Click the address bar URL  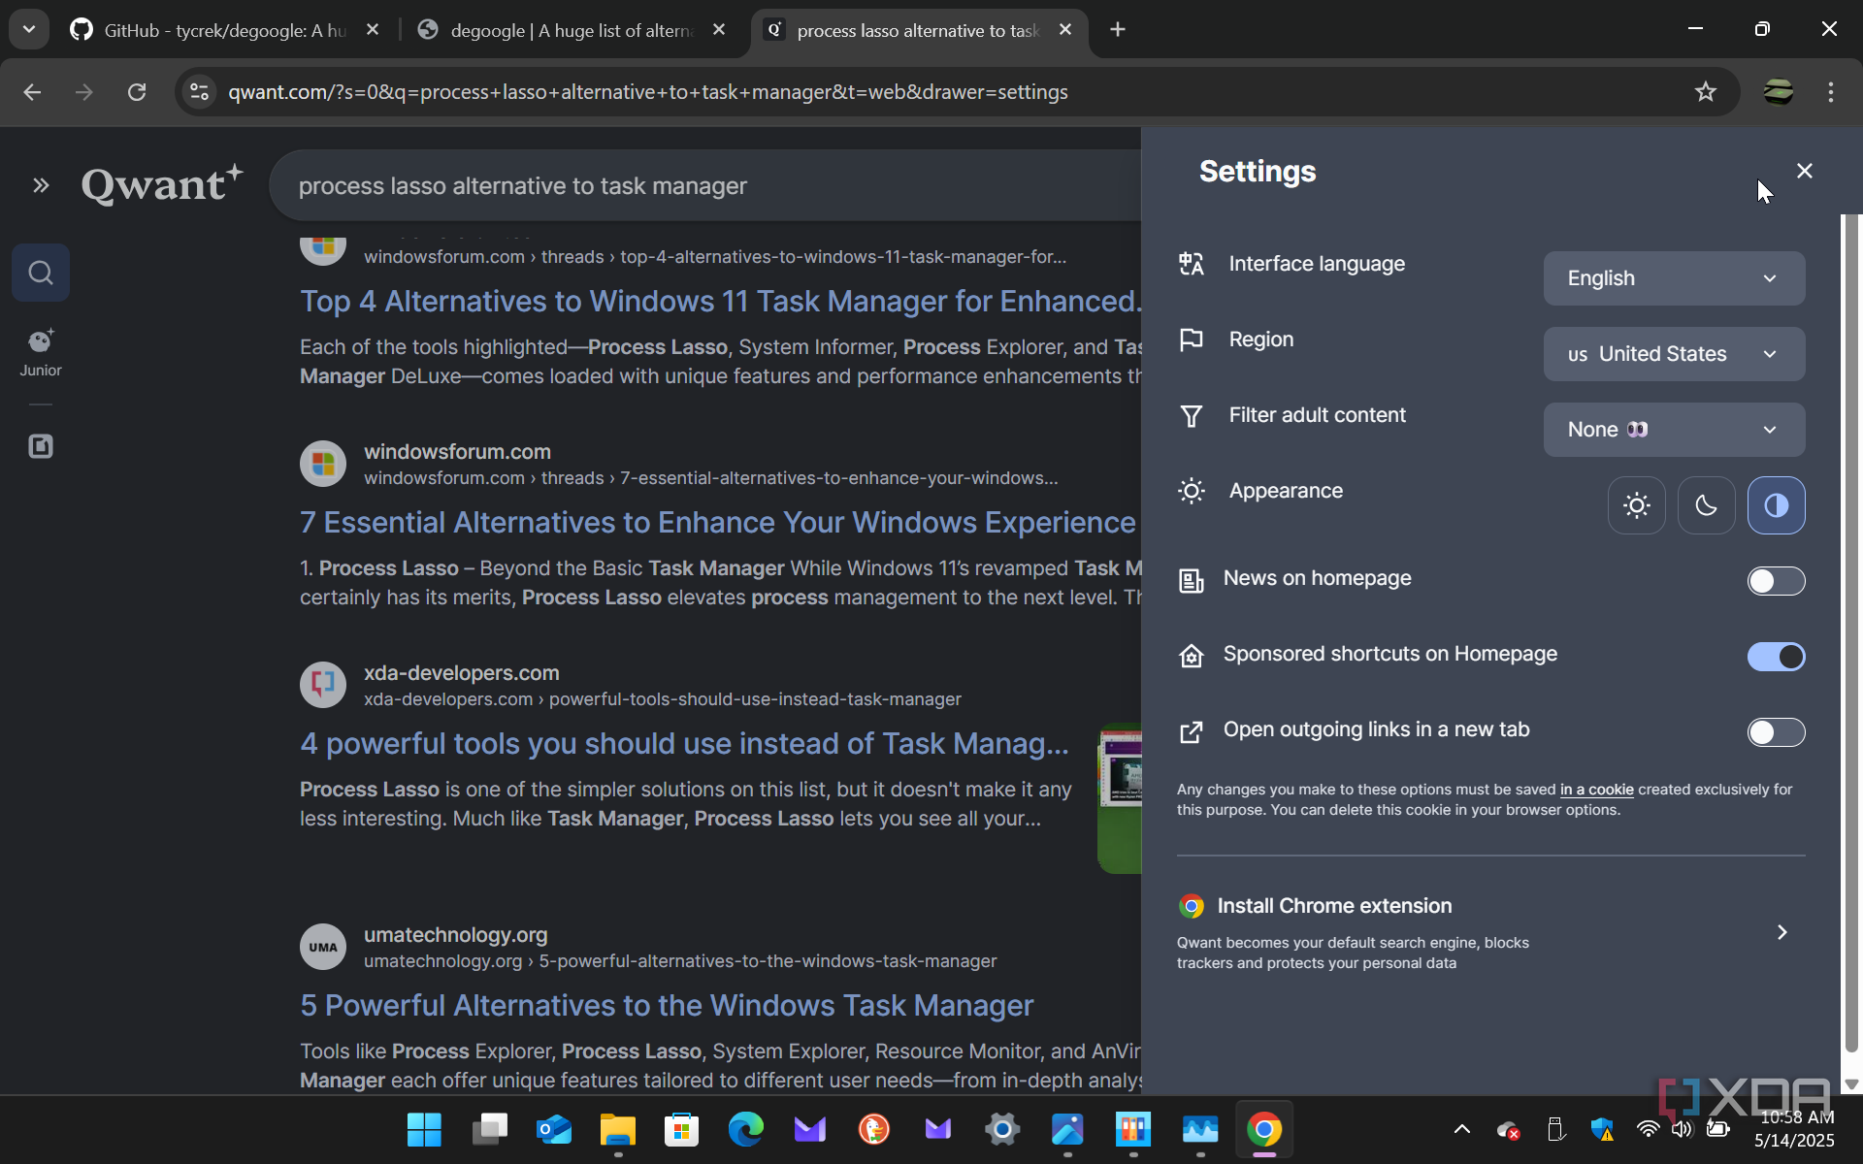pyautogui.click(x=648, y=92)
